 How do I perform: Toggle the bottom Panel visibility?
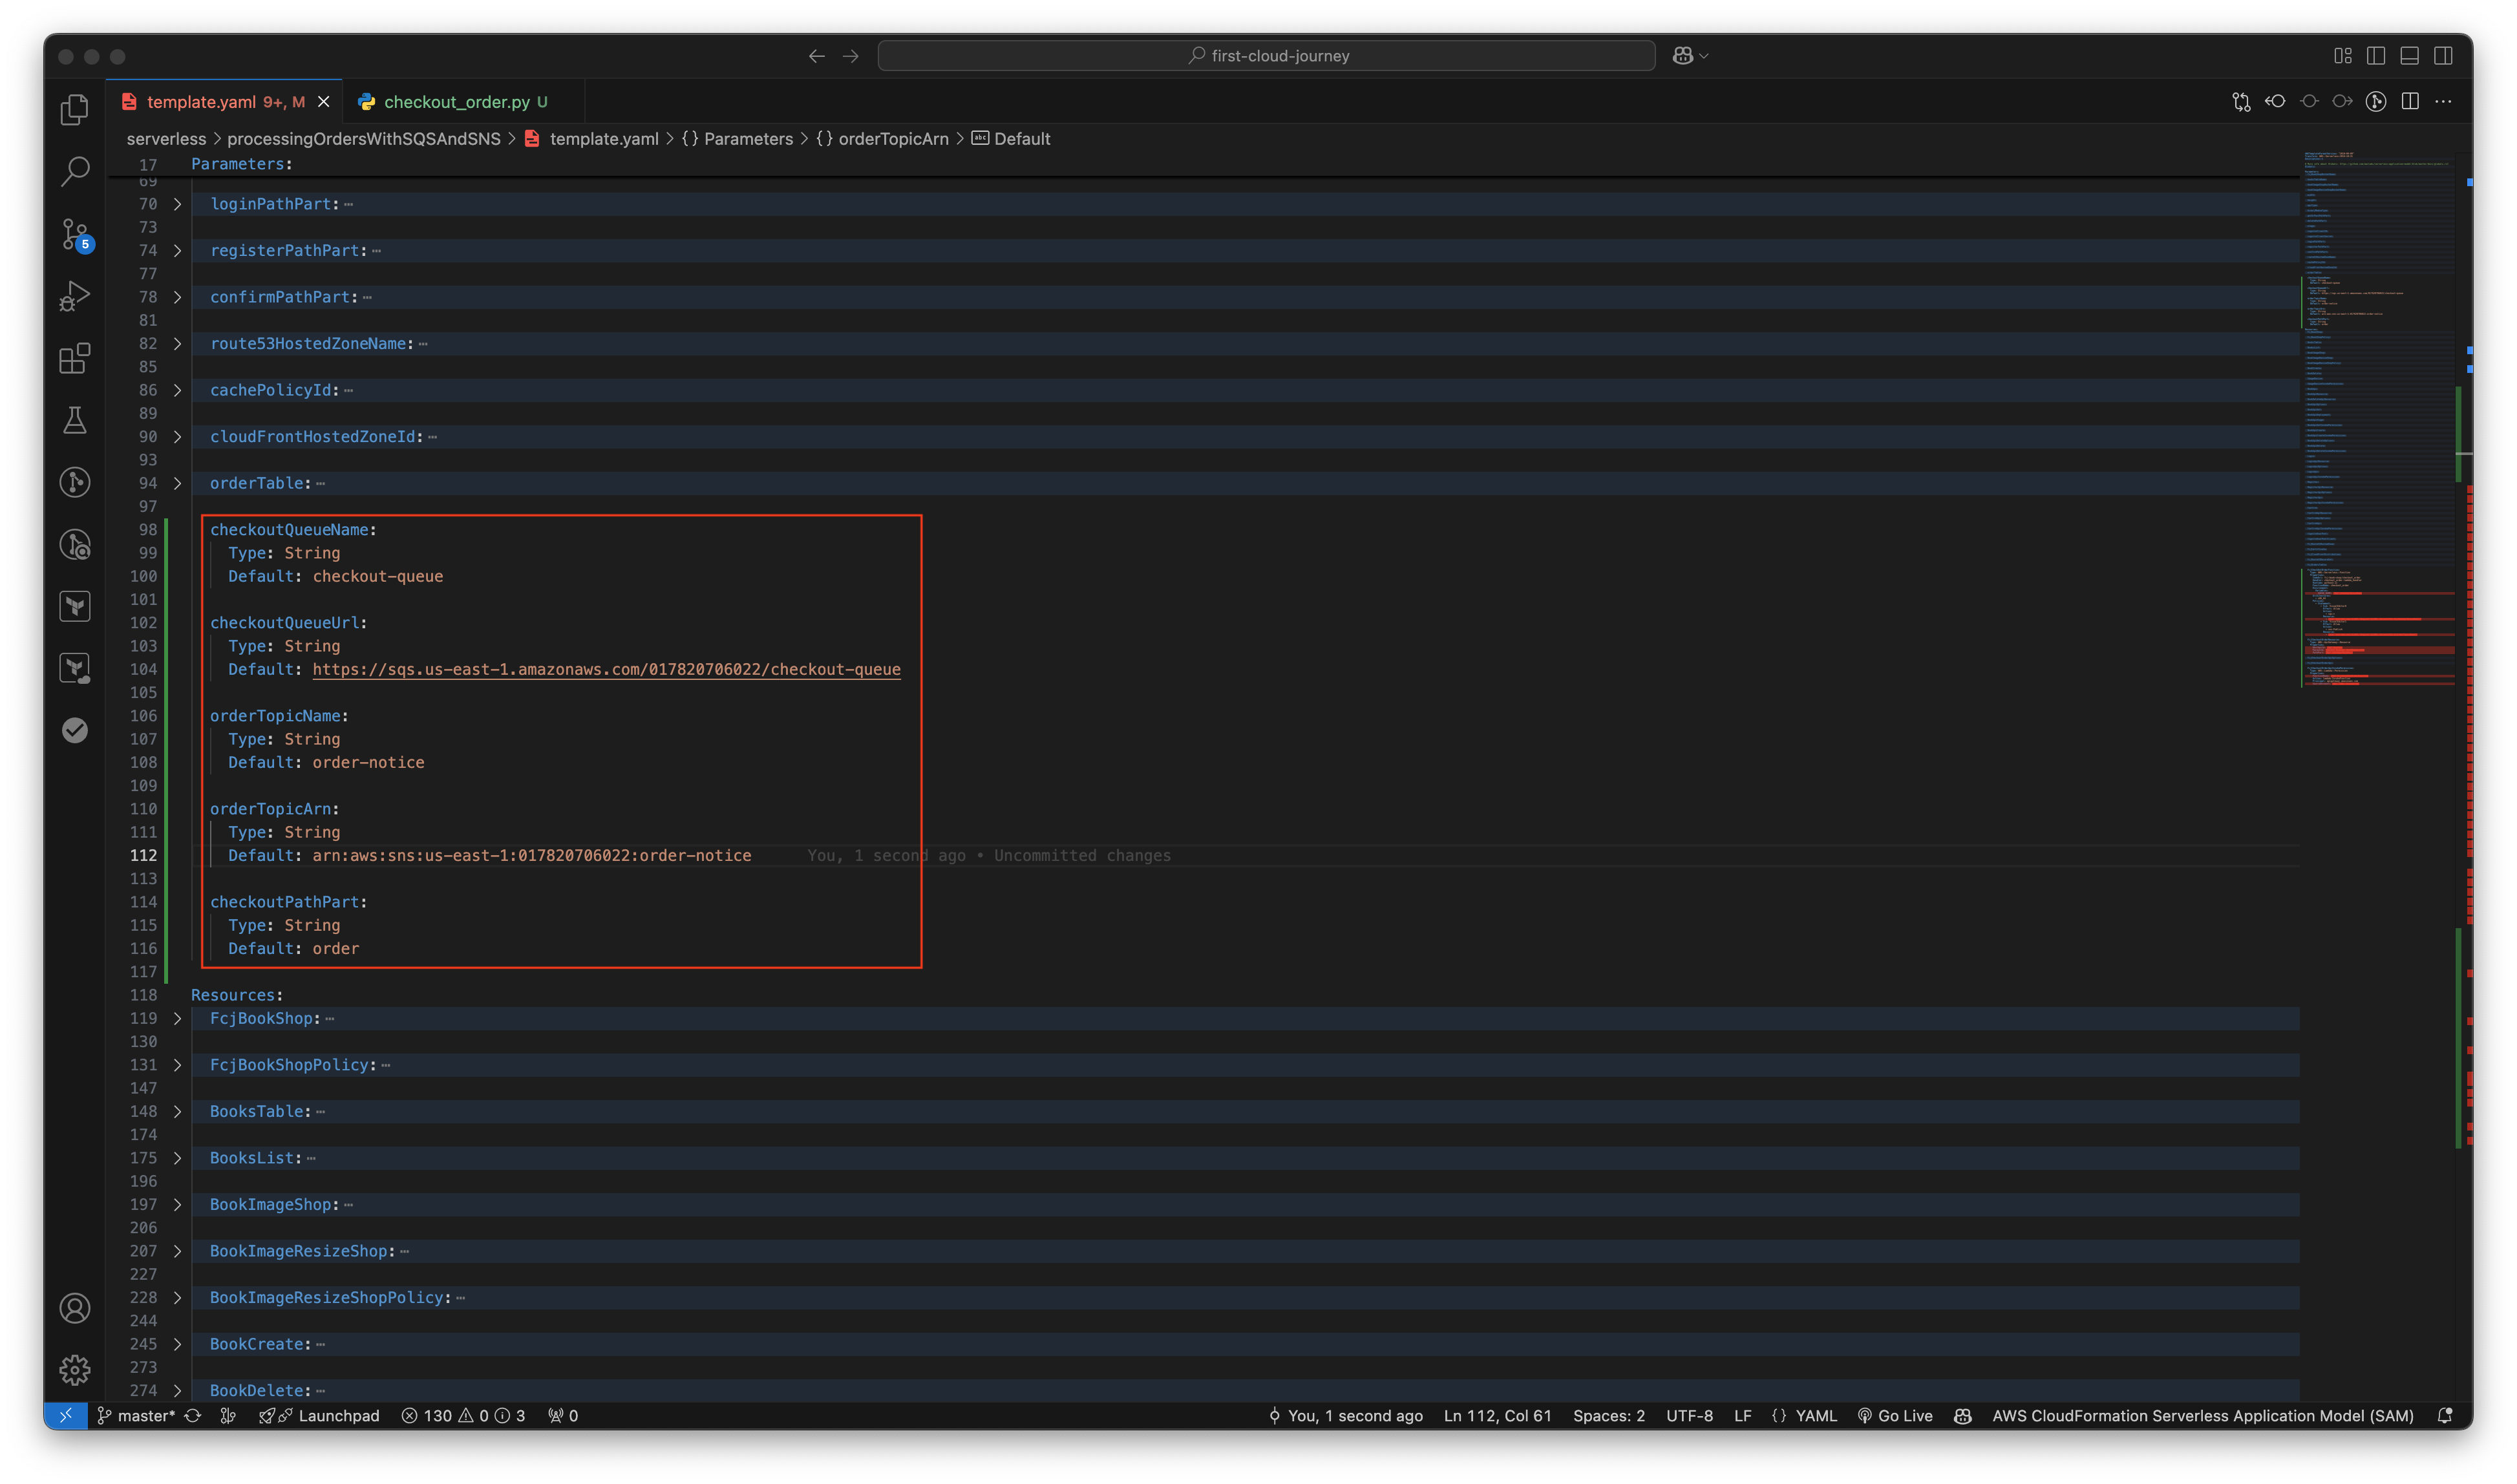click(2409, 56)
